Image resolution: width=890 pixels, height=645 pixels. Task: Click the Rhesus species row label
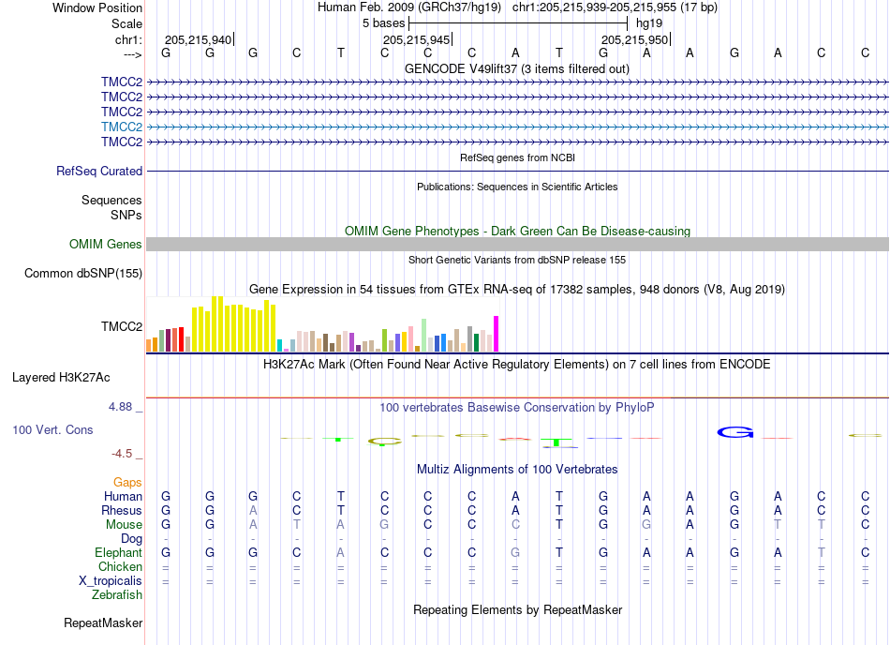(x=122, y=510)
